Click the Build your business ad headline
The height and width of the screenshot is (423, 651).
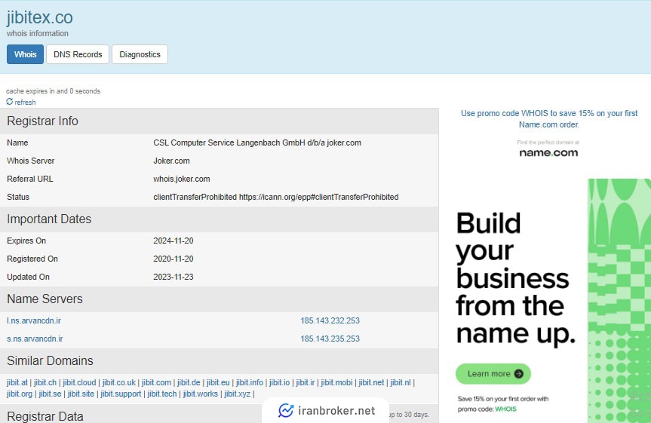tap(514, 278)
